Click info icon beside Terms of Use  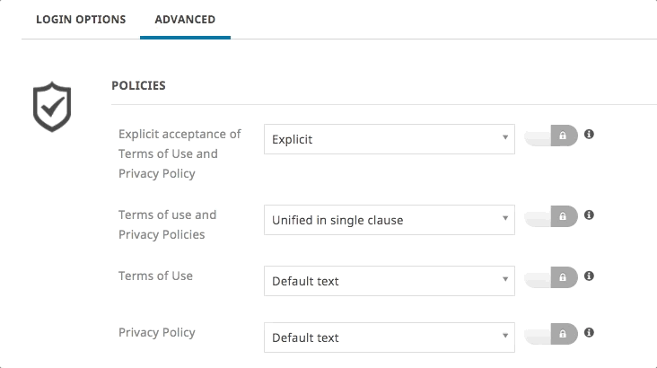[x=590, y=276]
